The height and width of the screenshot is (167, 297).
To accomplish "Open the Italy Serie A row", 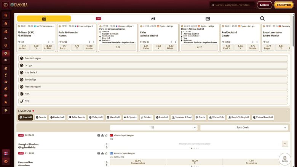I will coord(153,72).
